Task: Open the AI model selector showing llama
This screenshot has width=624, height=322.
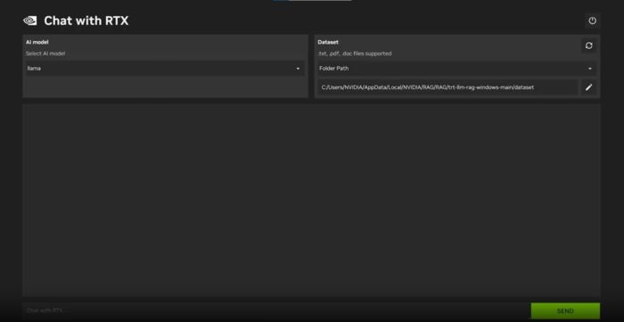Action: coord(164,69)
